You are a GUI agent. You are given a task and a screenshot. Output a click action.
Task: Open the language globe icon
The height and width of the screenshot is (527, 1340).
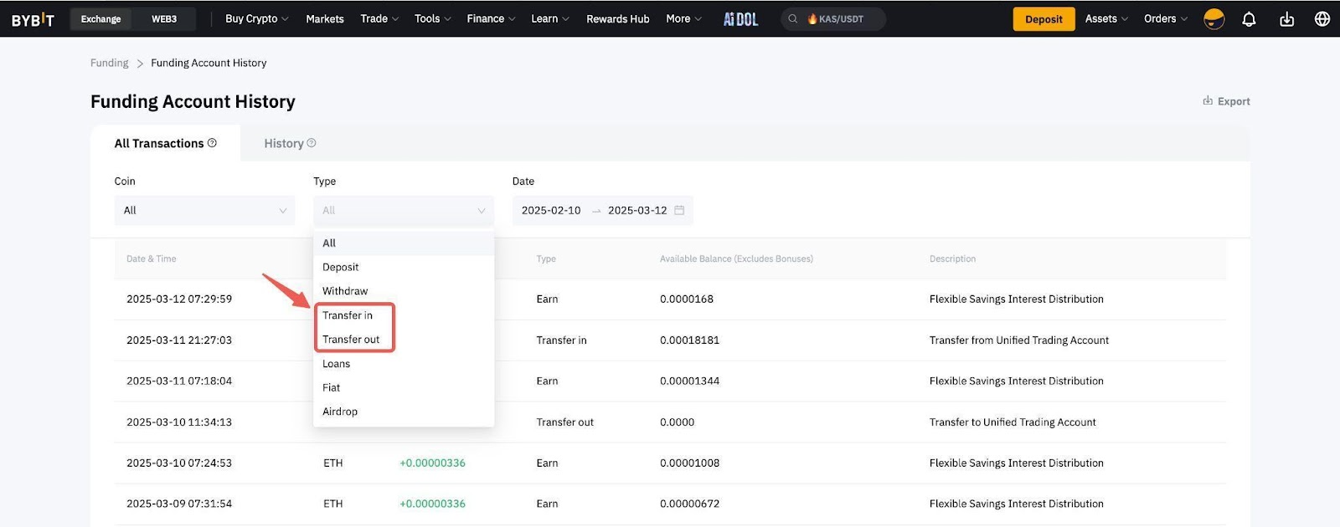pos(1322,19)
